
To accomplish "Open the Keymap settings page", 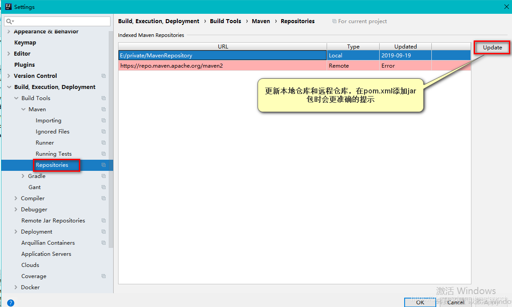I will [x=25, y=43].
